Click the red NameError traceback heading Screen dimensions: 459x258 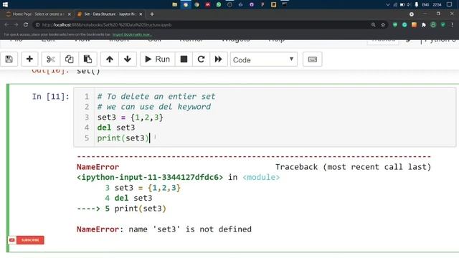tap(98, 167)
